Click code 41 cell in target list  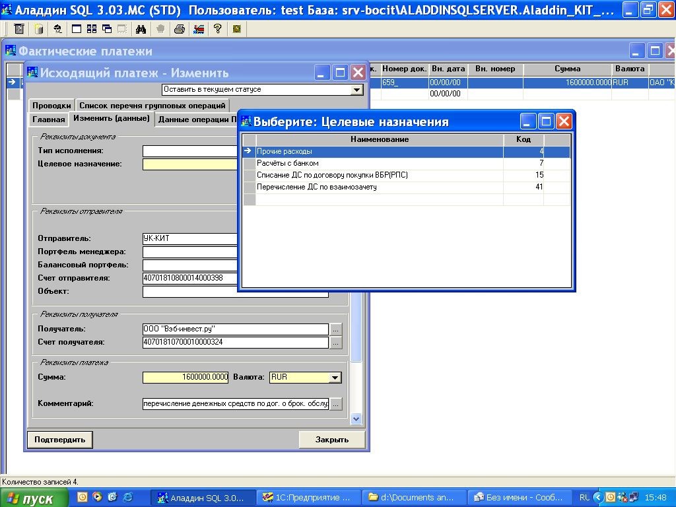[x=524, y=187]
